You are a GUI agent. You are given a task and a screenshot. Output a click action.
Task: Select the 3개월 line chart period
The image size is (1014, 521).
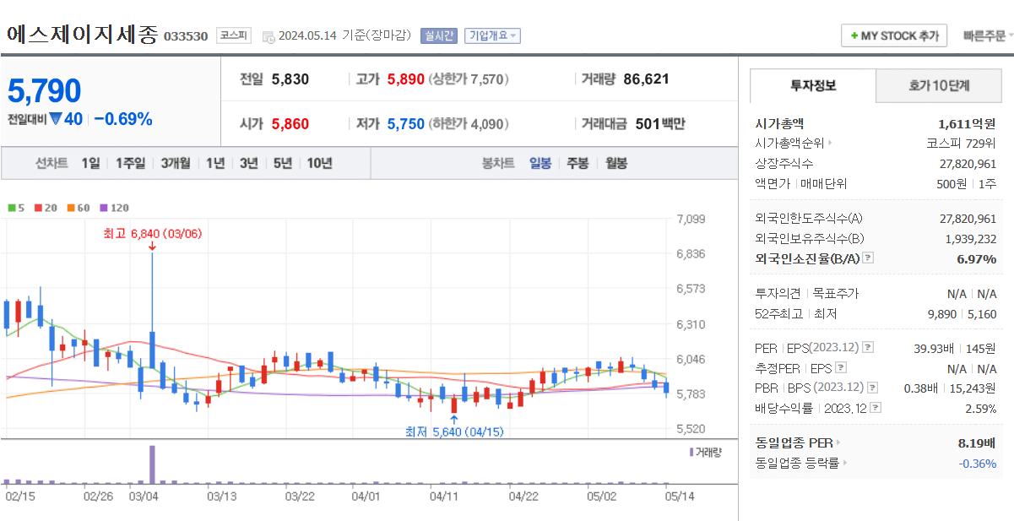pyautogui.click(x=176, y=164)
